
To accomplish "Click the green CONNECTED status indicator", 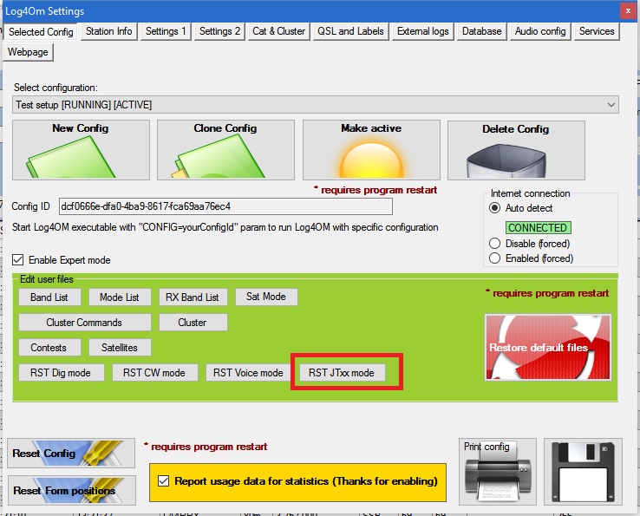I will [x=538, y=227].
